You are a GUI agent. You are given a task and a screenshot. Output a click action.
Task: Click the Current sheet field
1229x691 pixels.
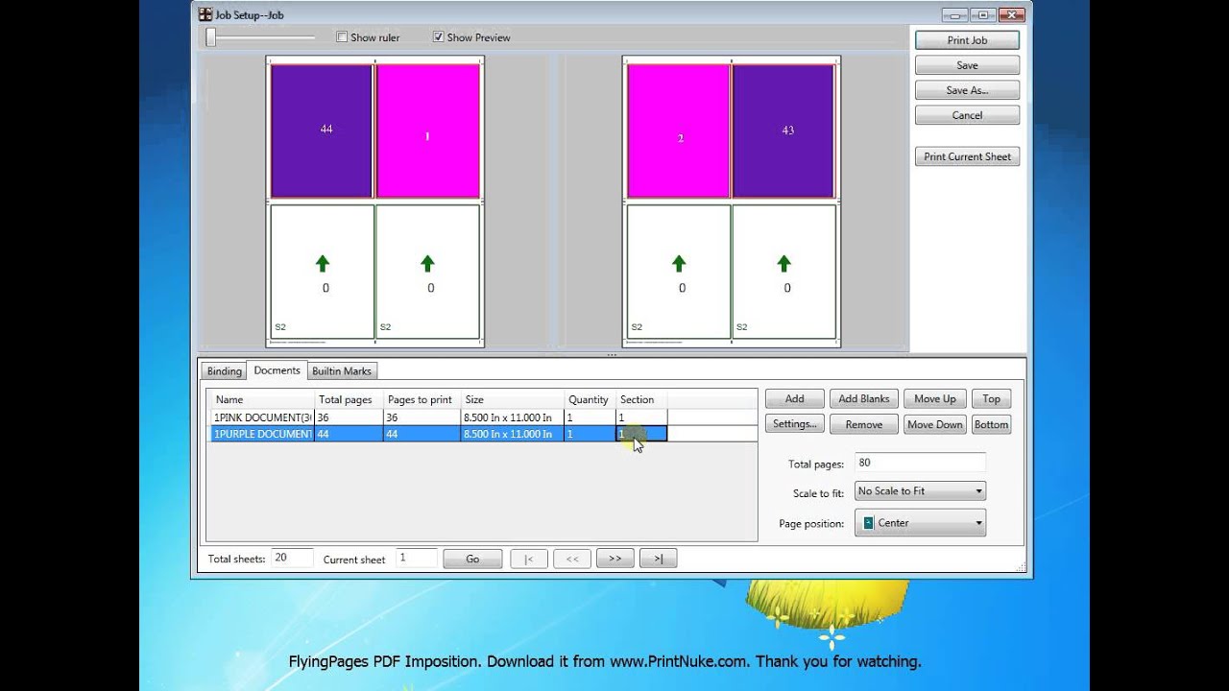pos(416,558)
